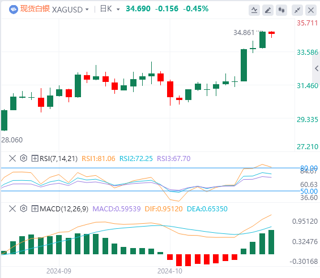Expand the RSI panel plus icon
Screen dimensions: 320x278
[x=35, y=158]
